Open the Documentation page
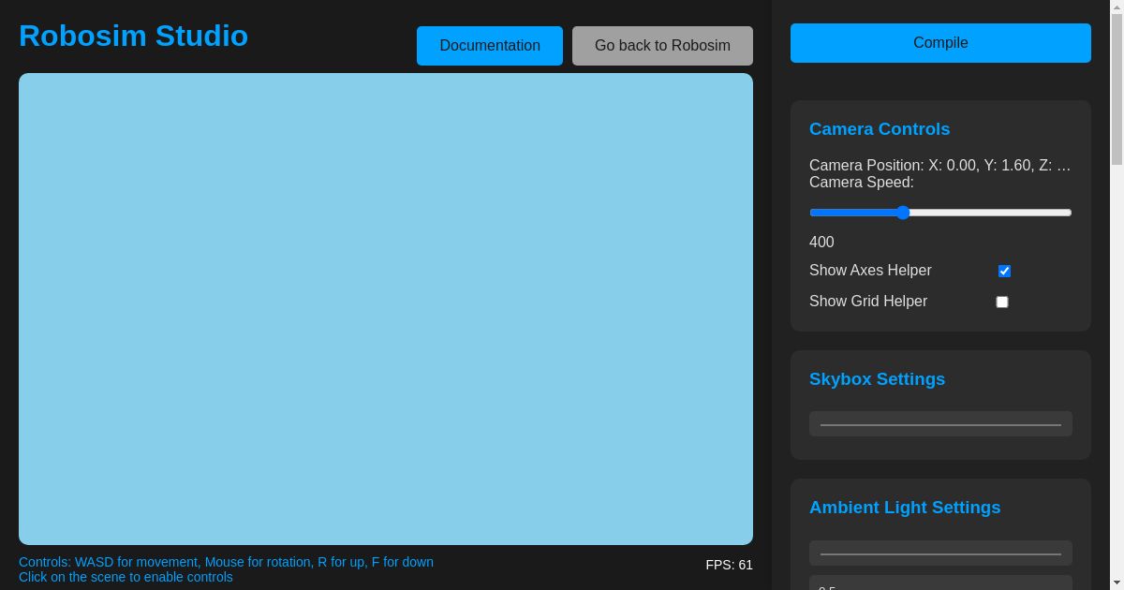This screenshot has width=1124, height=590. pos(489,46)
